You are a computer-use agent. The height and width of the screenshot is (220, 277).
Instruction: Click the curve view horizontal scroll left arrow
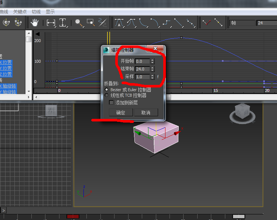tap(36, 97)
